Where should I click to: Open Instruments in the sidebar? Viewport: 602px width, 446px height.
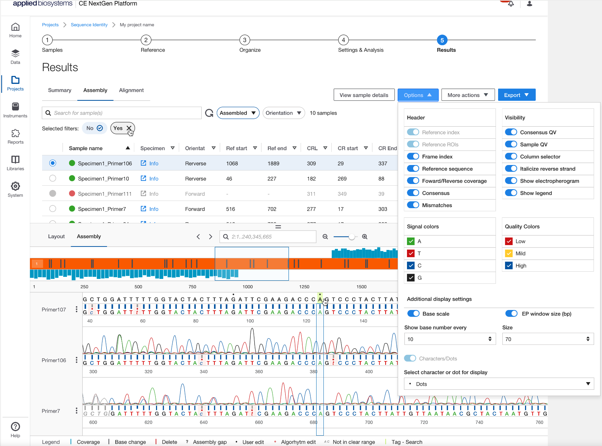15,110
